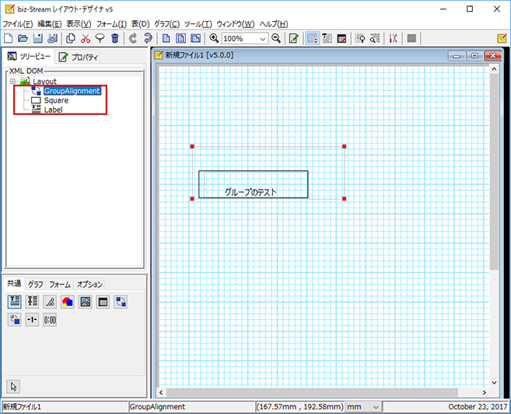
Task: Select the image tool in palette
Action: (x=85, y=301)
